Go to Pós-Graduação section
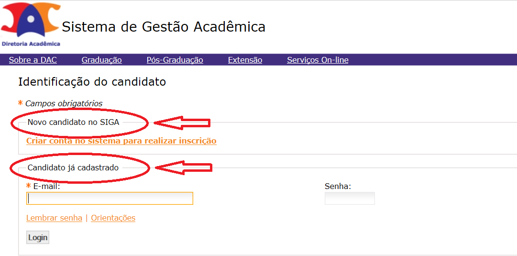 coord(175,60)
